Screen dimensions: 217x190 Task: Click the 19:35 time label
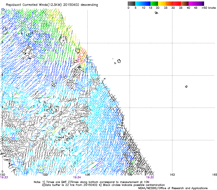pyautogui.click(x=150, y=177)
